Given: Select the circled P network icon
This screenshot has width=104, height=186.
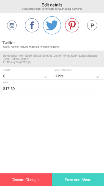Looking at the screenshot, I should point(92,25).
